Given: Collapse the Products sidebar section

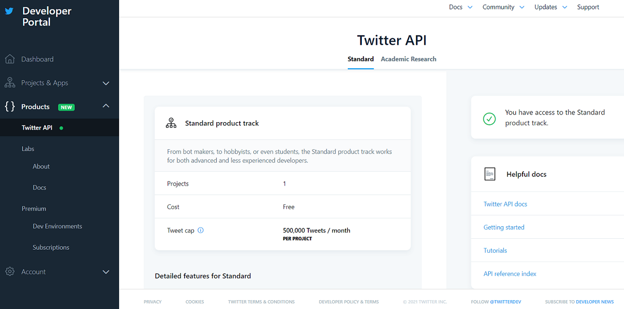Looking at the screenshot, I should [106, 106].
